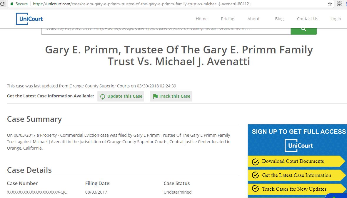Open Contact Us page
Image resolution: width=347 pixels, height=198 pixels.
pyautogui.click(x=307, y=19)
